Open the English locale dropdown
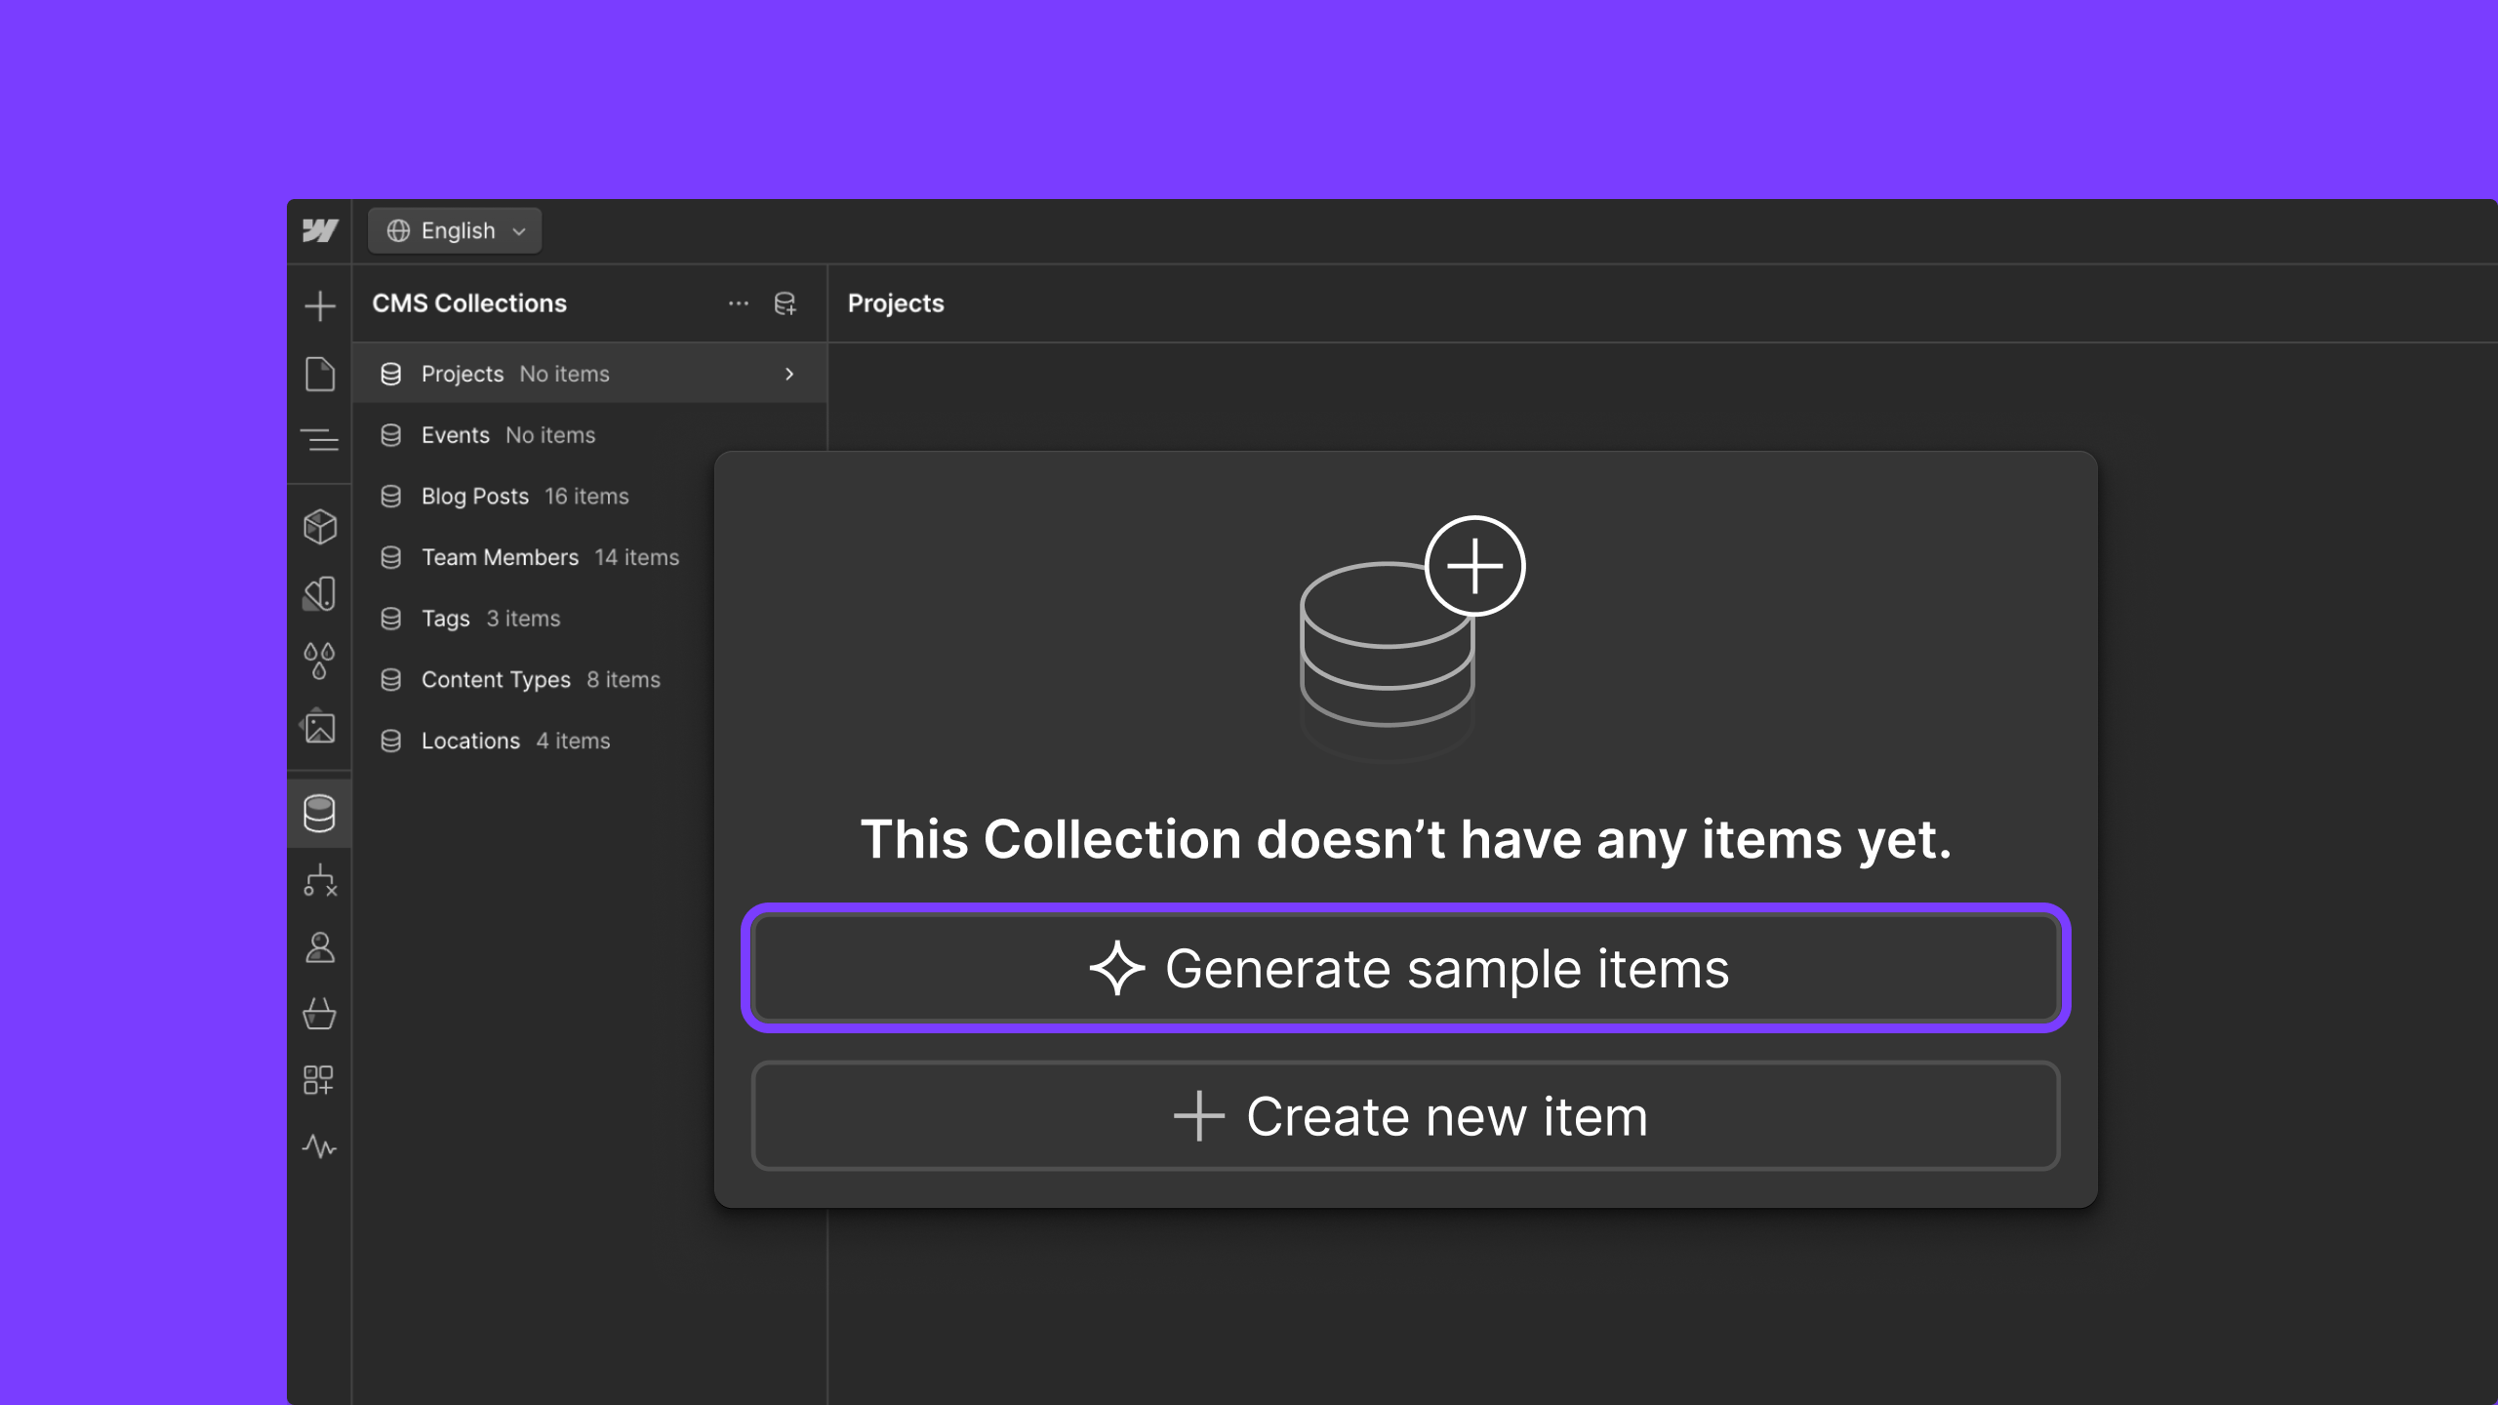The height and width of the screenshot is (1405, 2498). [455, 231]
